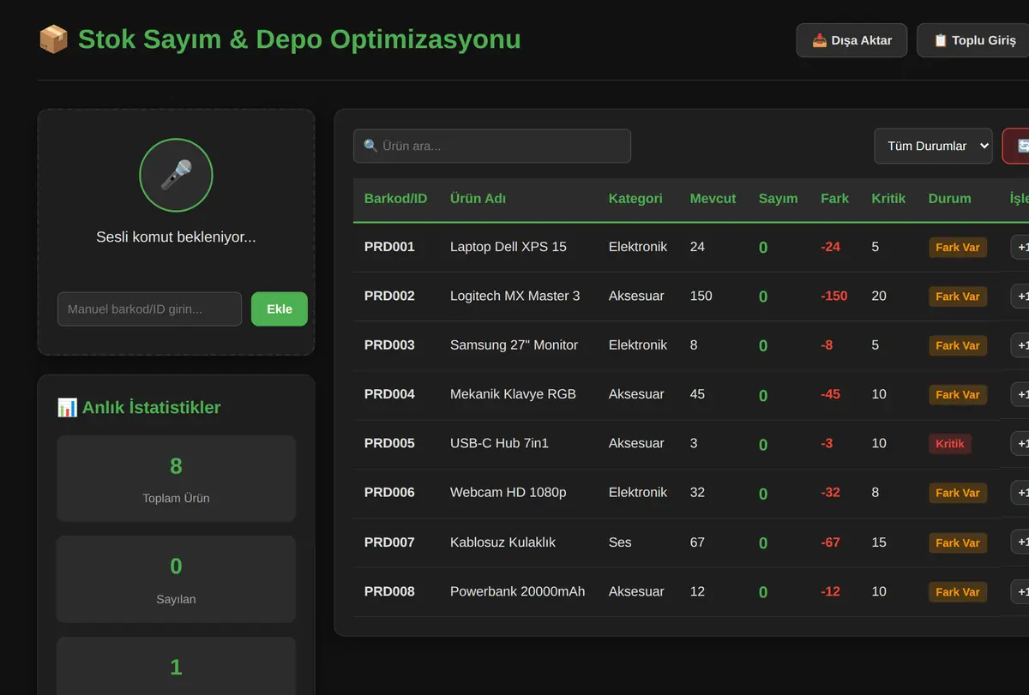Click Fark Var badge for Laptop Dell XPS 15
1029x695 pixels.
pos(958,248)
